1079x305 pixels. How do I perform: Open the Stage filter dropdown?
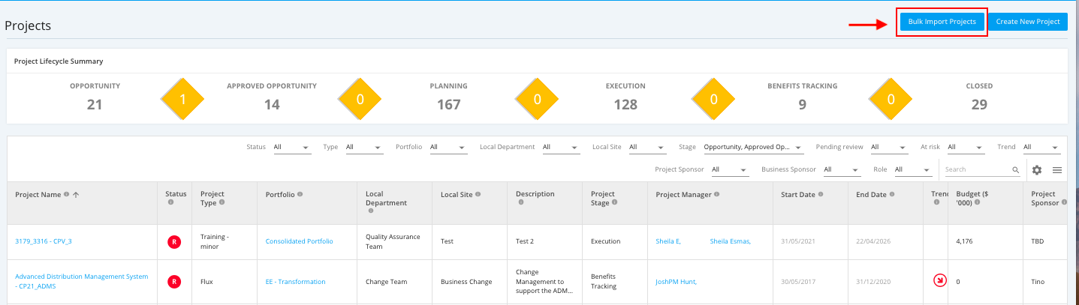tap(753, 147)
